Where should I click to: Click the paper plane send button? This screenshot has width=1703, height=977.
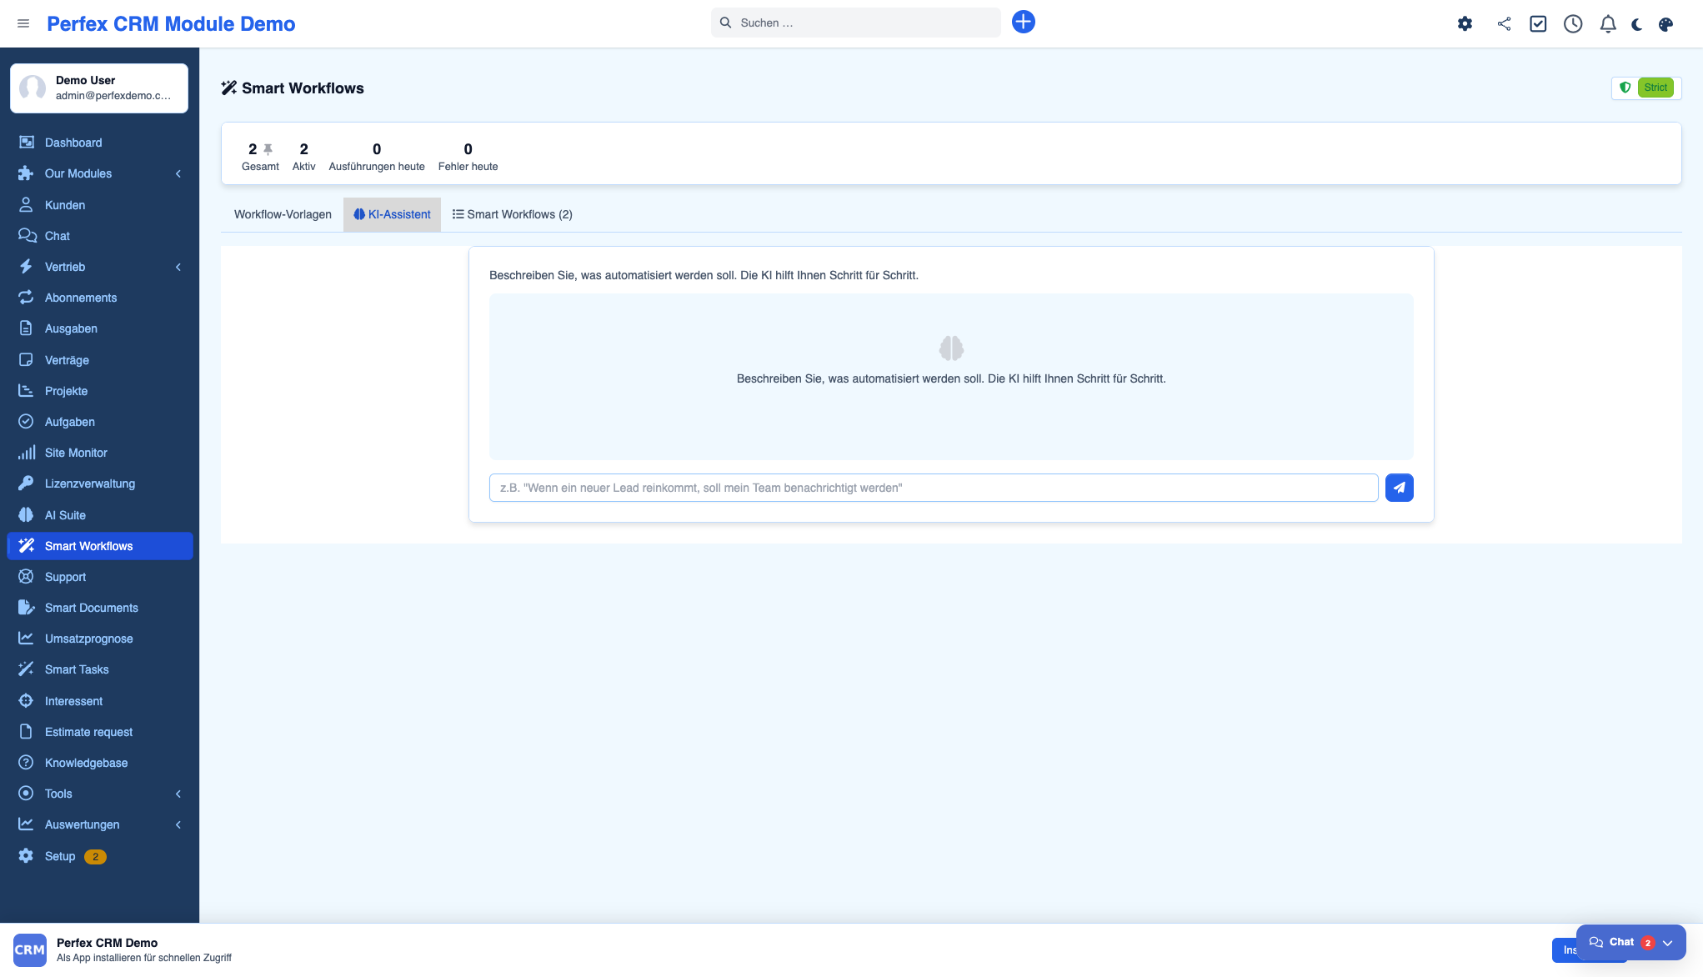tap(1399, 488)
